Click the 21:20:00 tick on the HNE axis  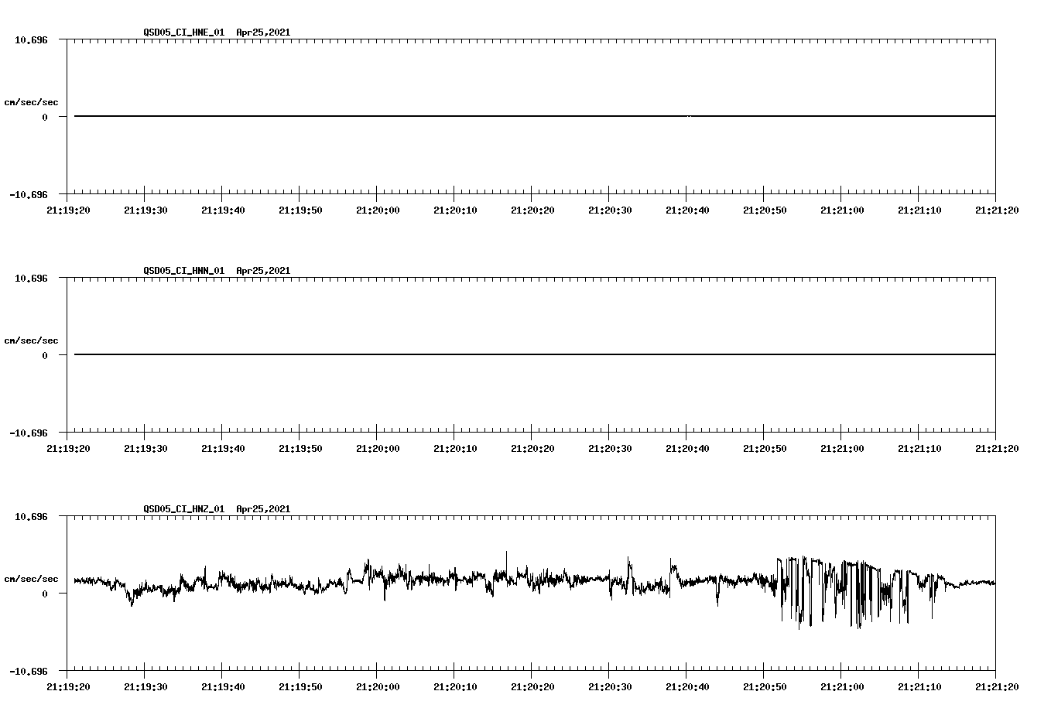379,208
